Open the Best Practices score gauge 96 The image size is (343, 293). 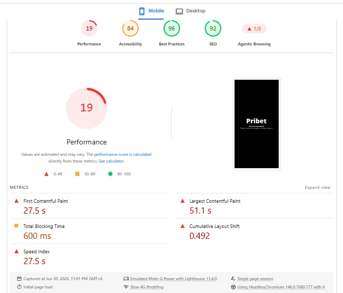[x=172, y=28]
